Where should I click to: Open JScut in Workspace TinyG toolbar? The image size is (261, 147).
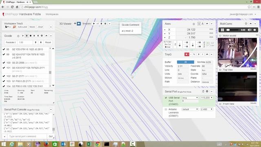pos(40,27)
